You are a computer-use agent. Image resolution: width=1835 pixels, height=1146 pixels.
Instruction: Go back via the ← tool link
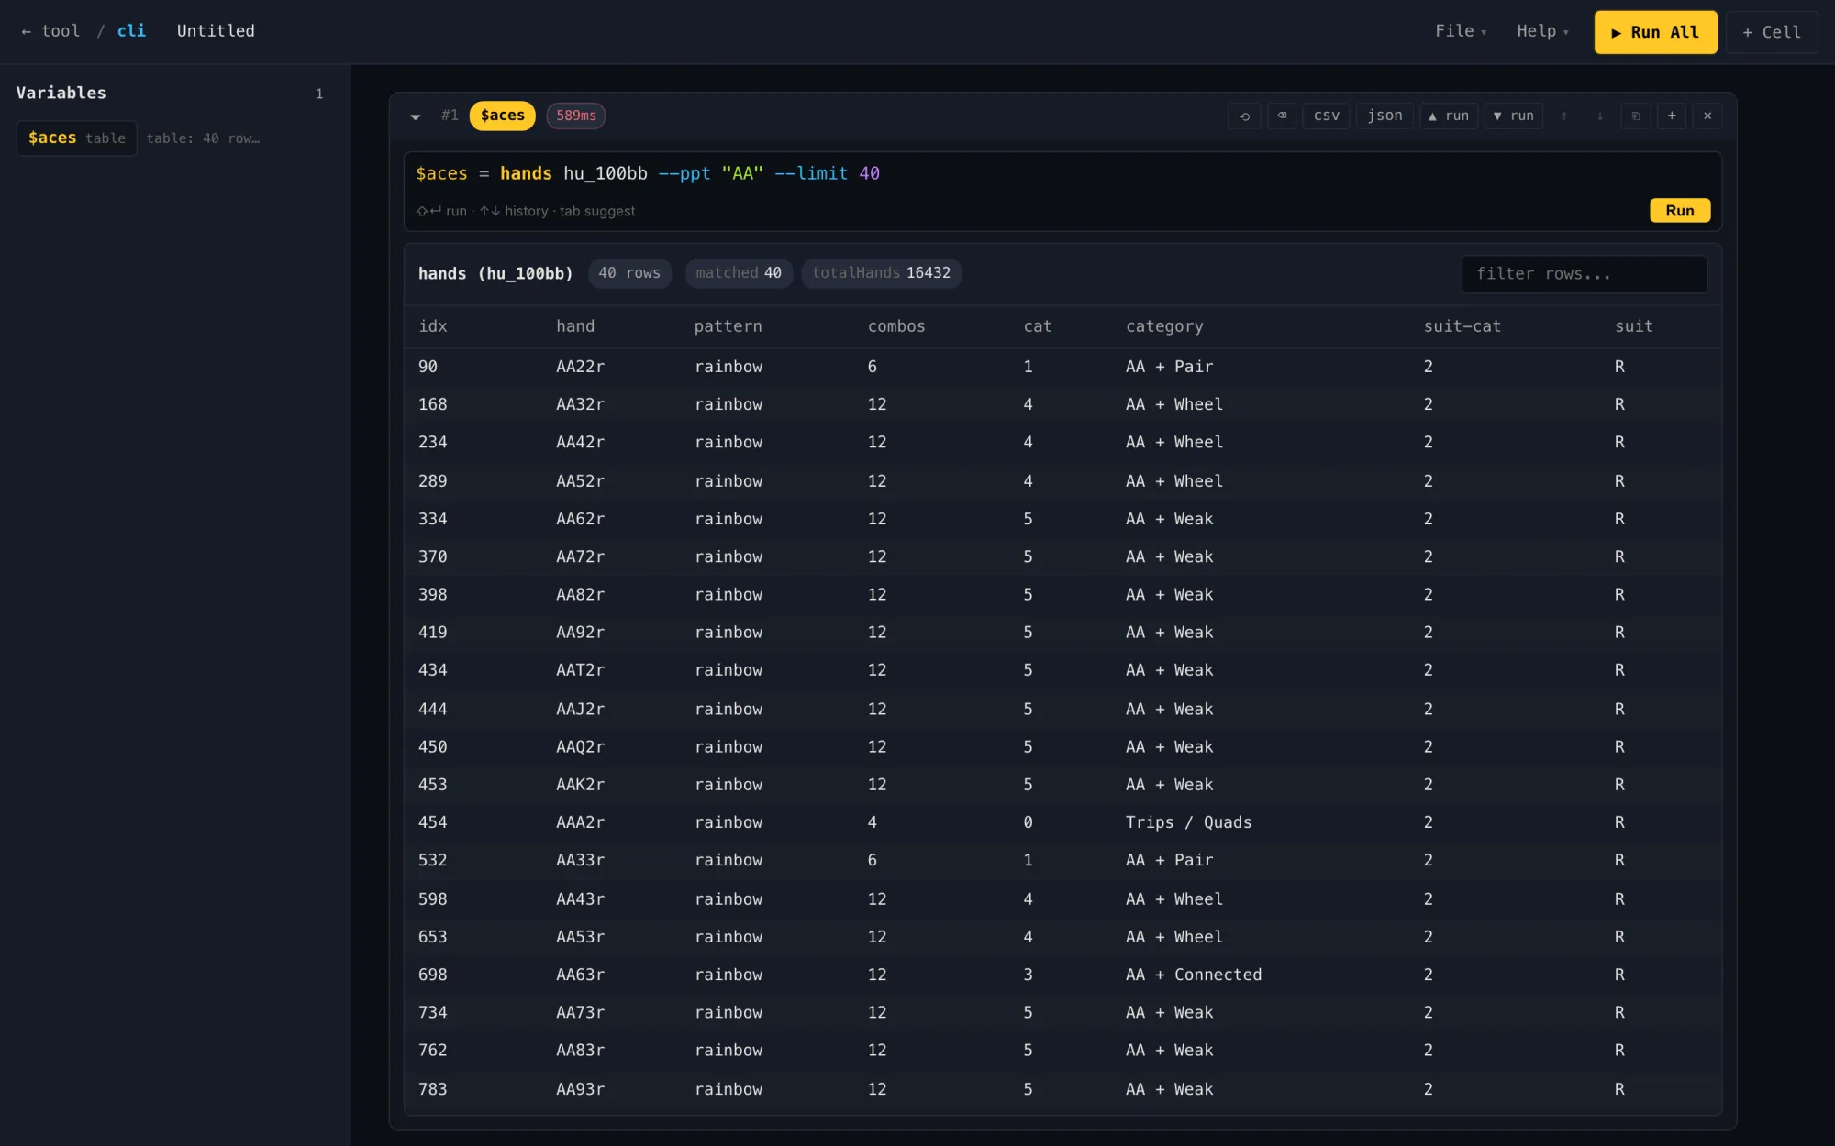coord(50,31)
